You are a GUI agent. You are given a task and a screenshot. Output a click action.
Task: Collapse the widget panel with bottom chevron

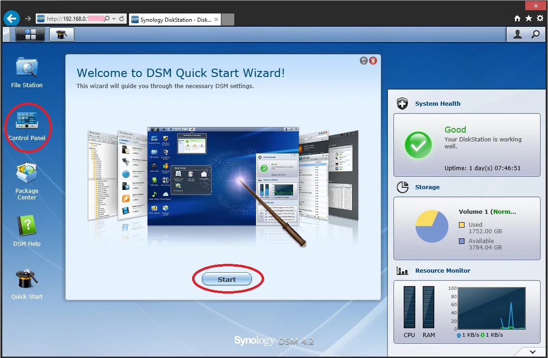[x=533, y=352]
